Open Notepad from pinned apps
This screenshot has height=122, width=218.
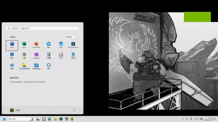pyautogui.click(x=73, y=56)
